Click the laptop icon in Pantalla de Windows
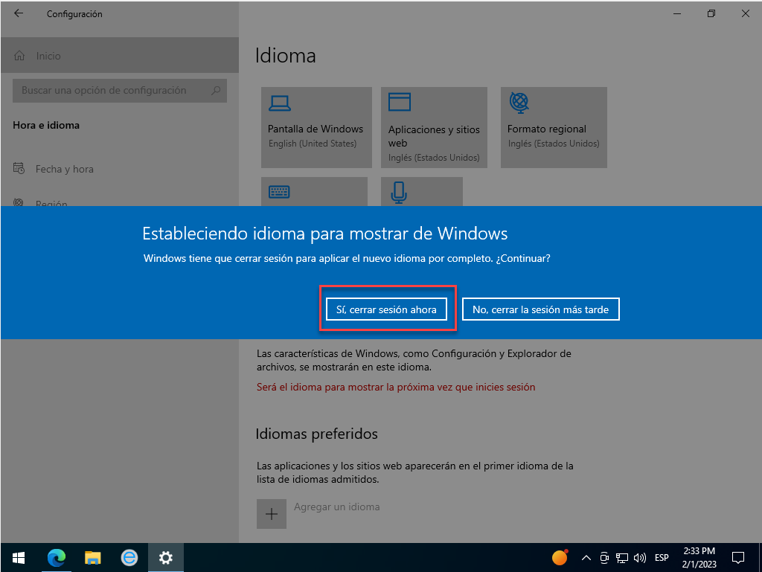 [x=280, y=103]
